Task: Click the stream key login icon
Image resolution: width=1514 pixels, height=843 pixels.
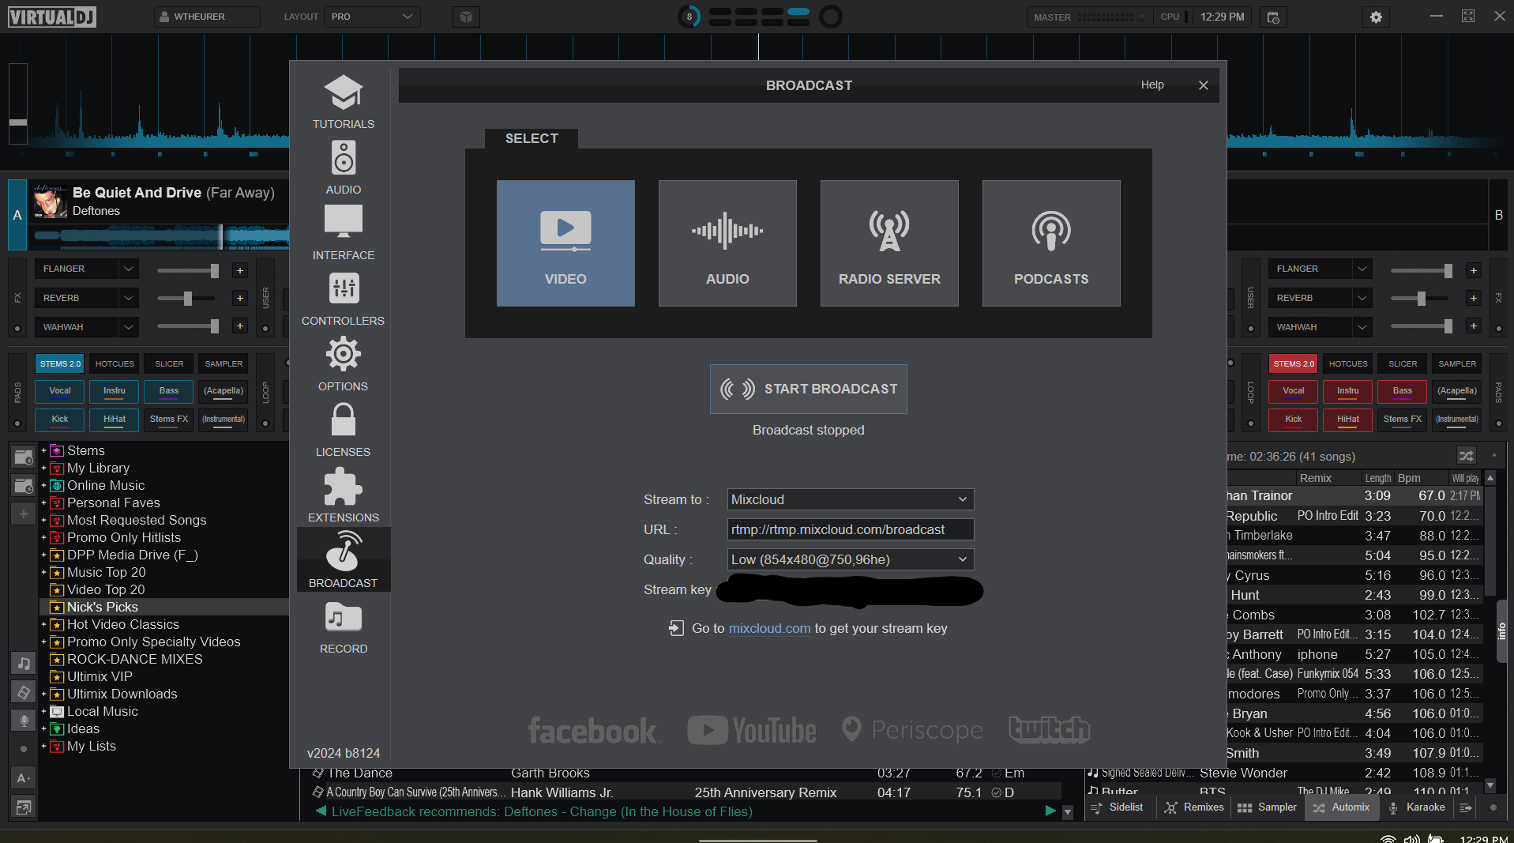Action: point(676,628)
